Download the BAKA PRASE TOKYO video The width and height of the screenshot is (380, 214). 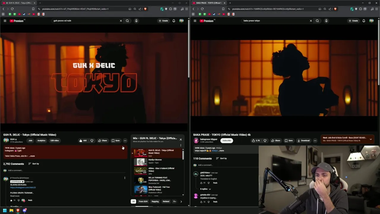[303, 141]
